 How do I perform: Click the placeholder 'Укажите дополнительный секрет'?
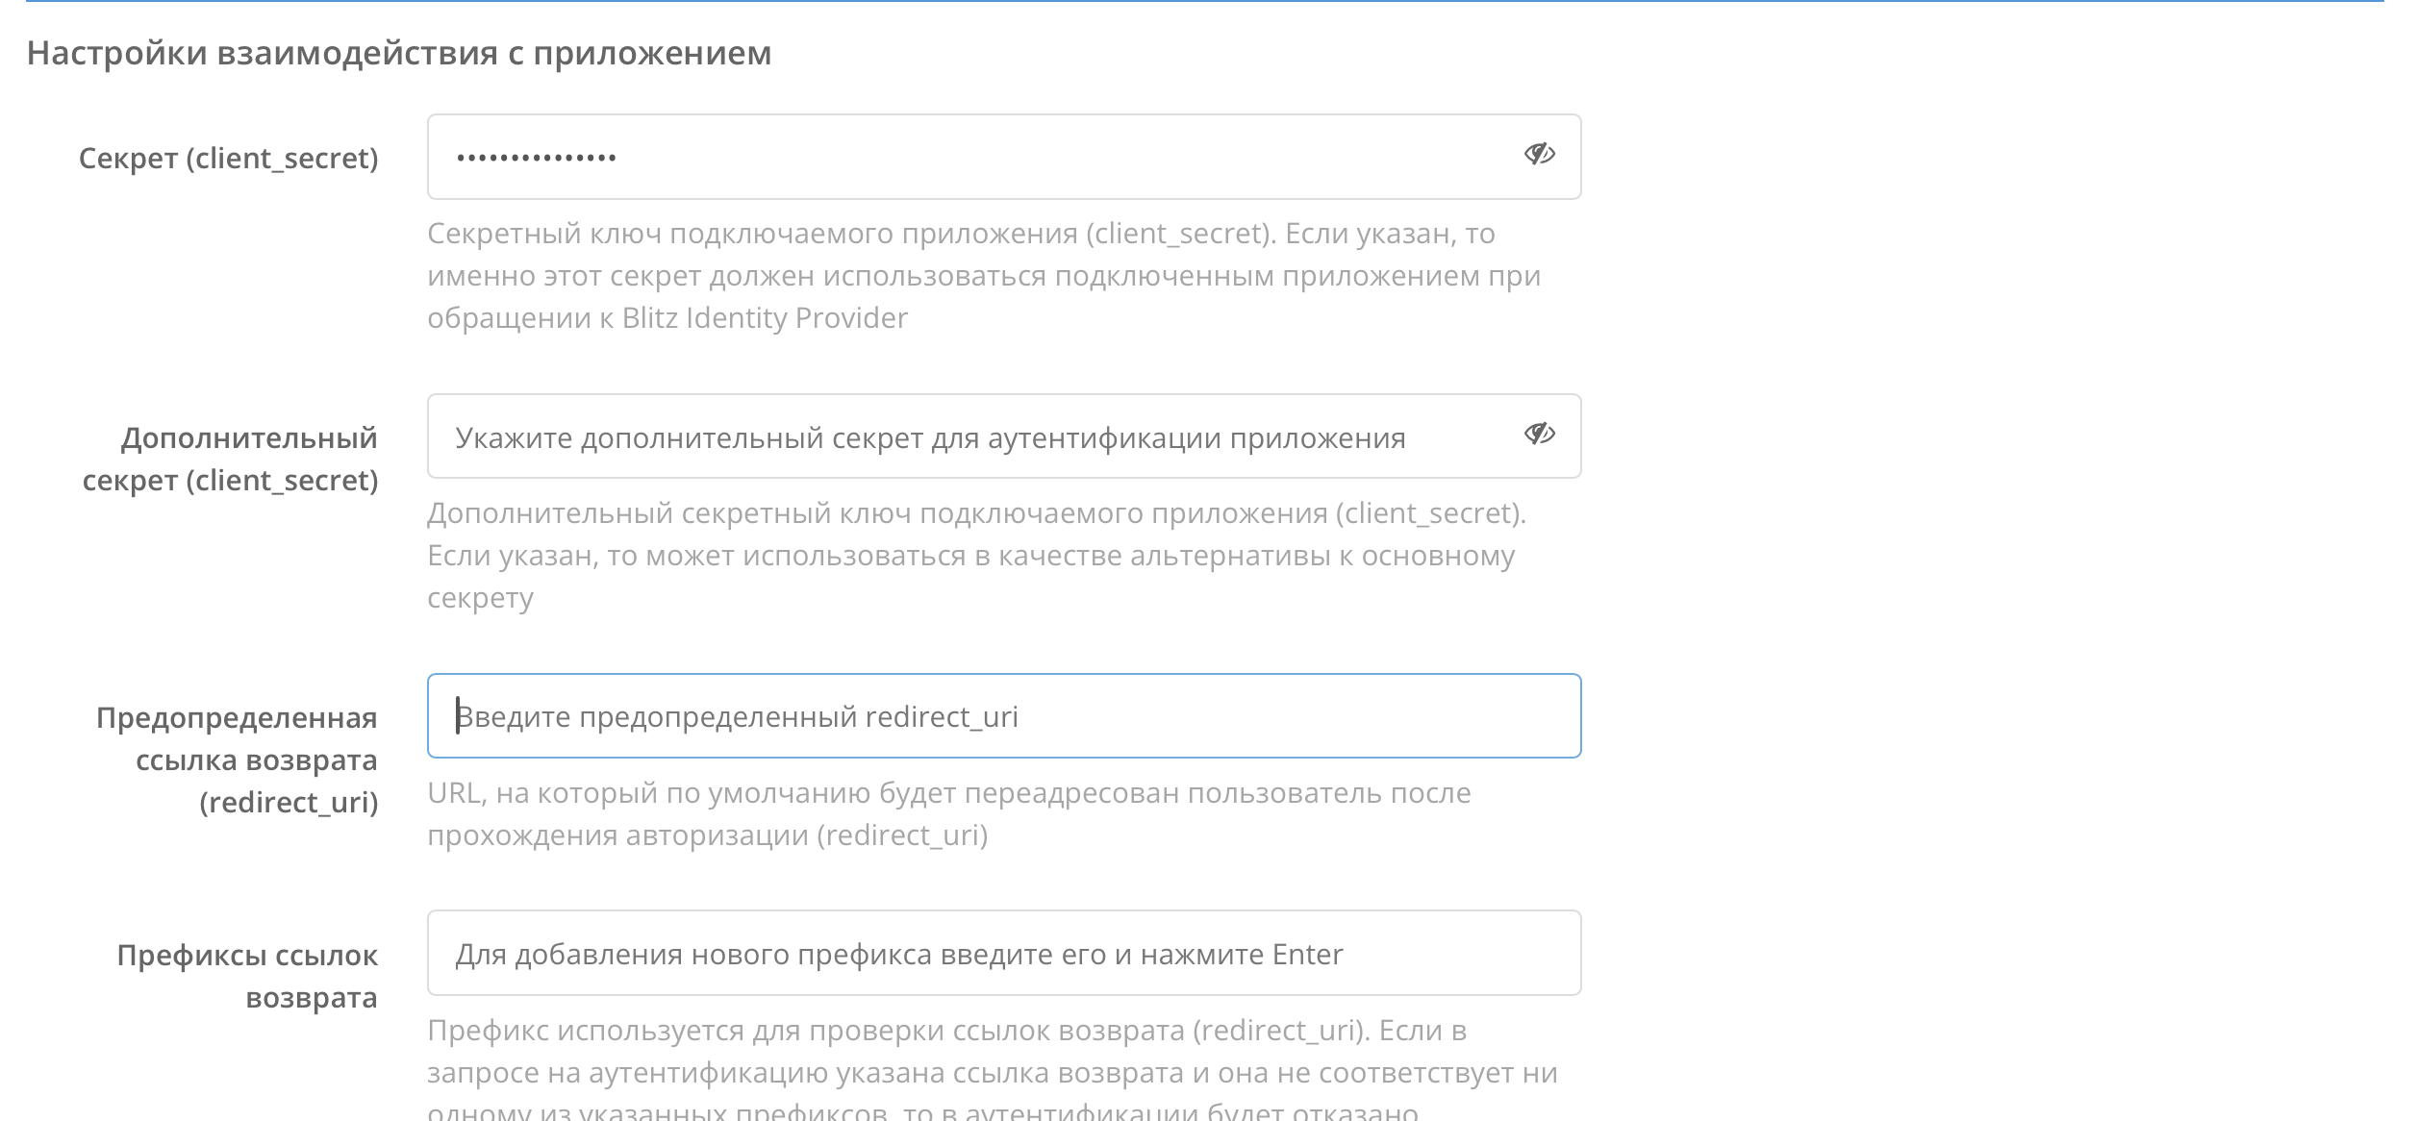(930, 438)
